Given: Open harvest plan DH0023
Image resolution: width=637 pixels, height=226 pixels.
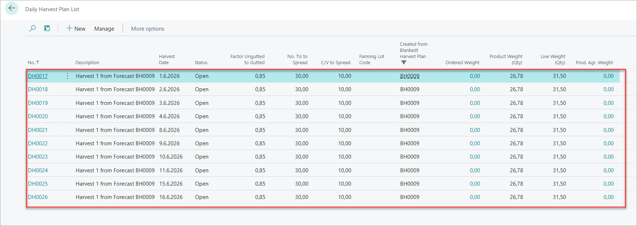Looking at the screenshot, I should point(38,157).
